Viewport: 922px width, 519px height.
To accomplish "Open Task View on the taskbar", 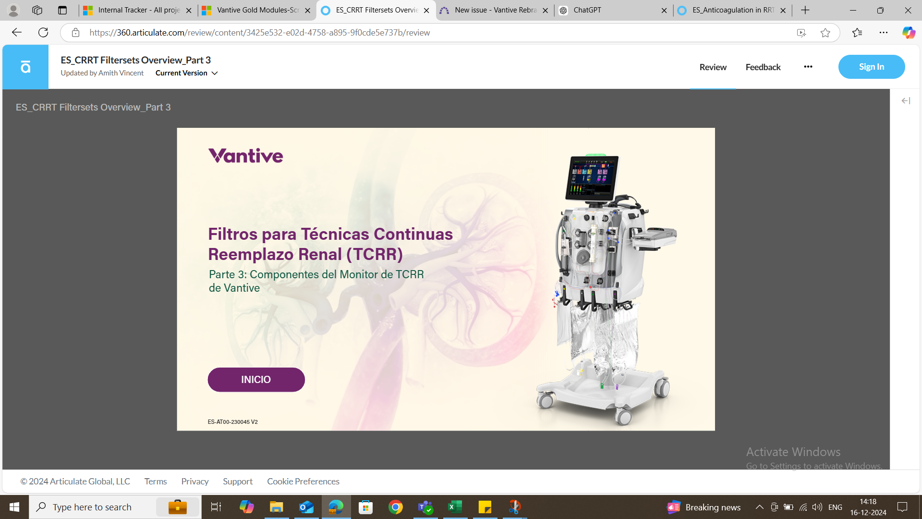I will [216, 507].
